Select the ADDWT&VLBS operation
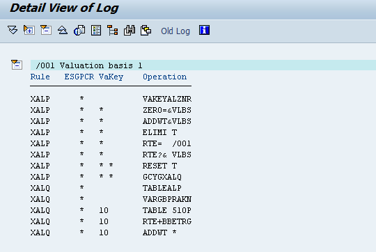The width and height of the screenshot is (376, 252). coord(167,121)
